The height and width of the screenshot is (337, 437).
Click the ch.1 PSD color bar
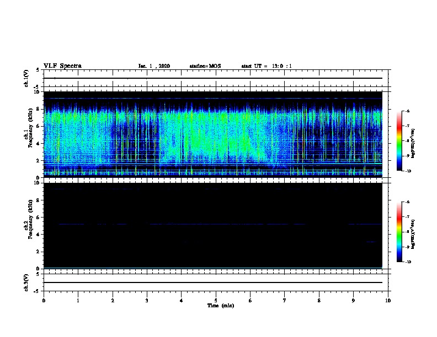click(399, 141)
